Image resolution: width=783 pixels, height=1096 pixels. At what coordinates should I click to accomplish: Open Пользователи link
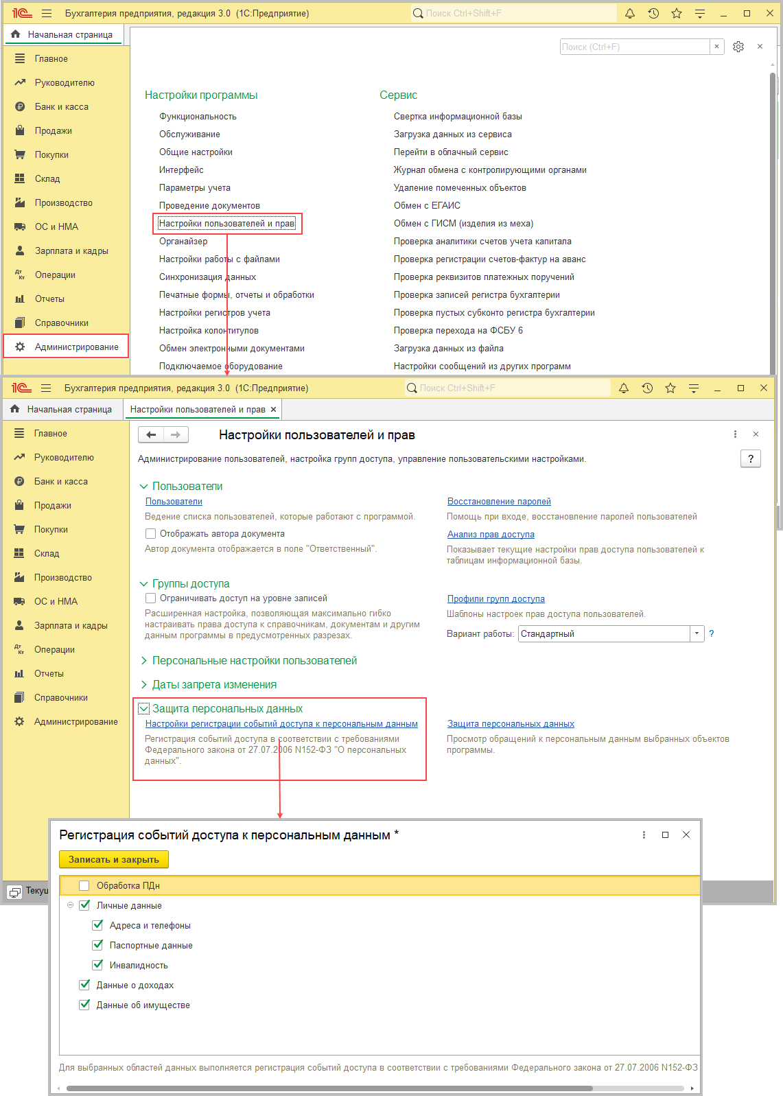pyautogui.click(x=174, y=501)
